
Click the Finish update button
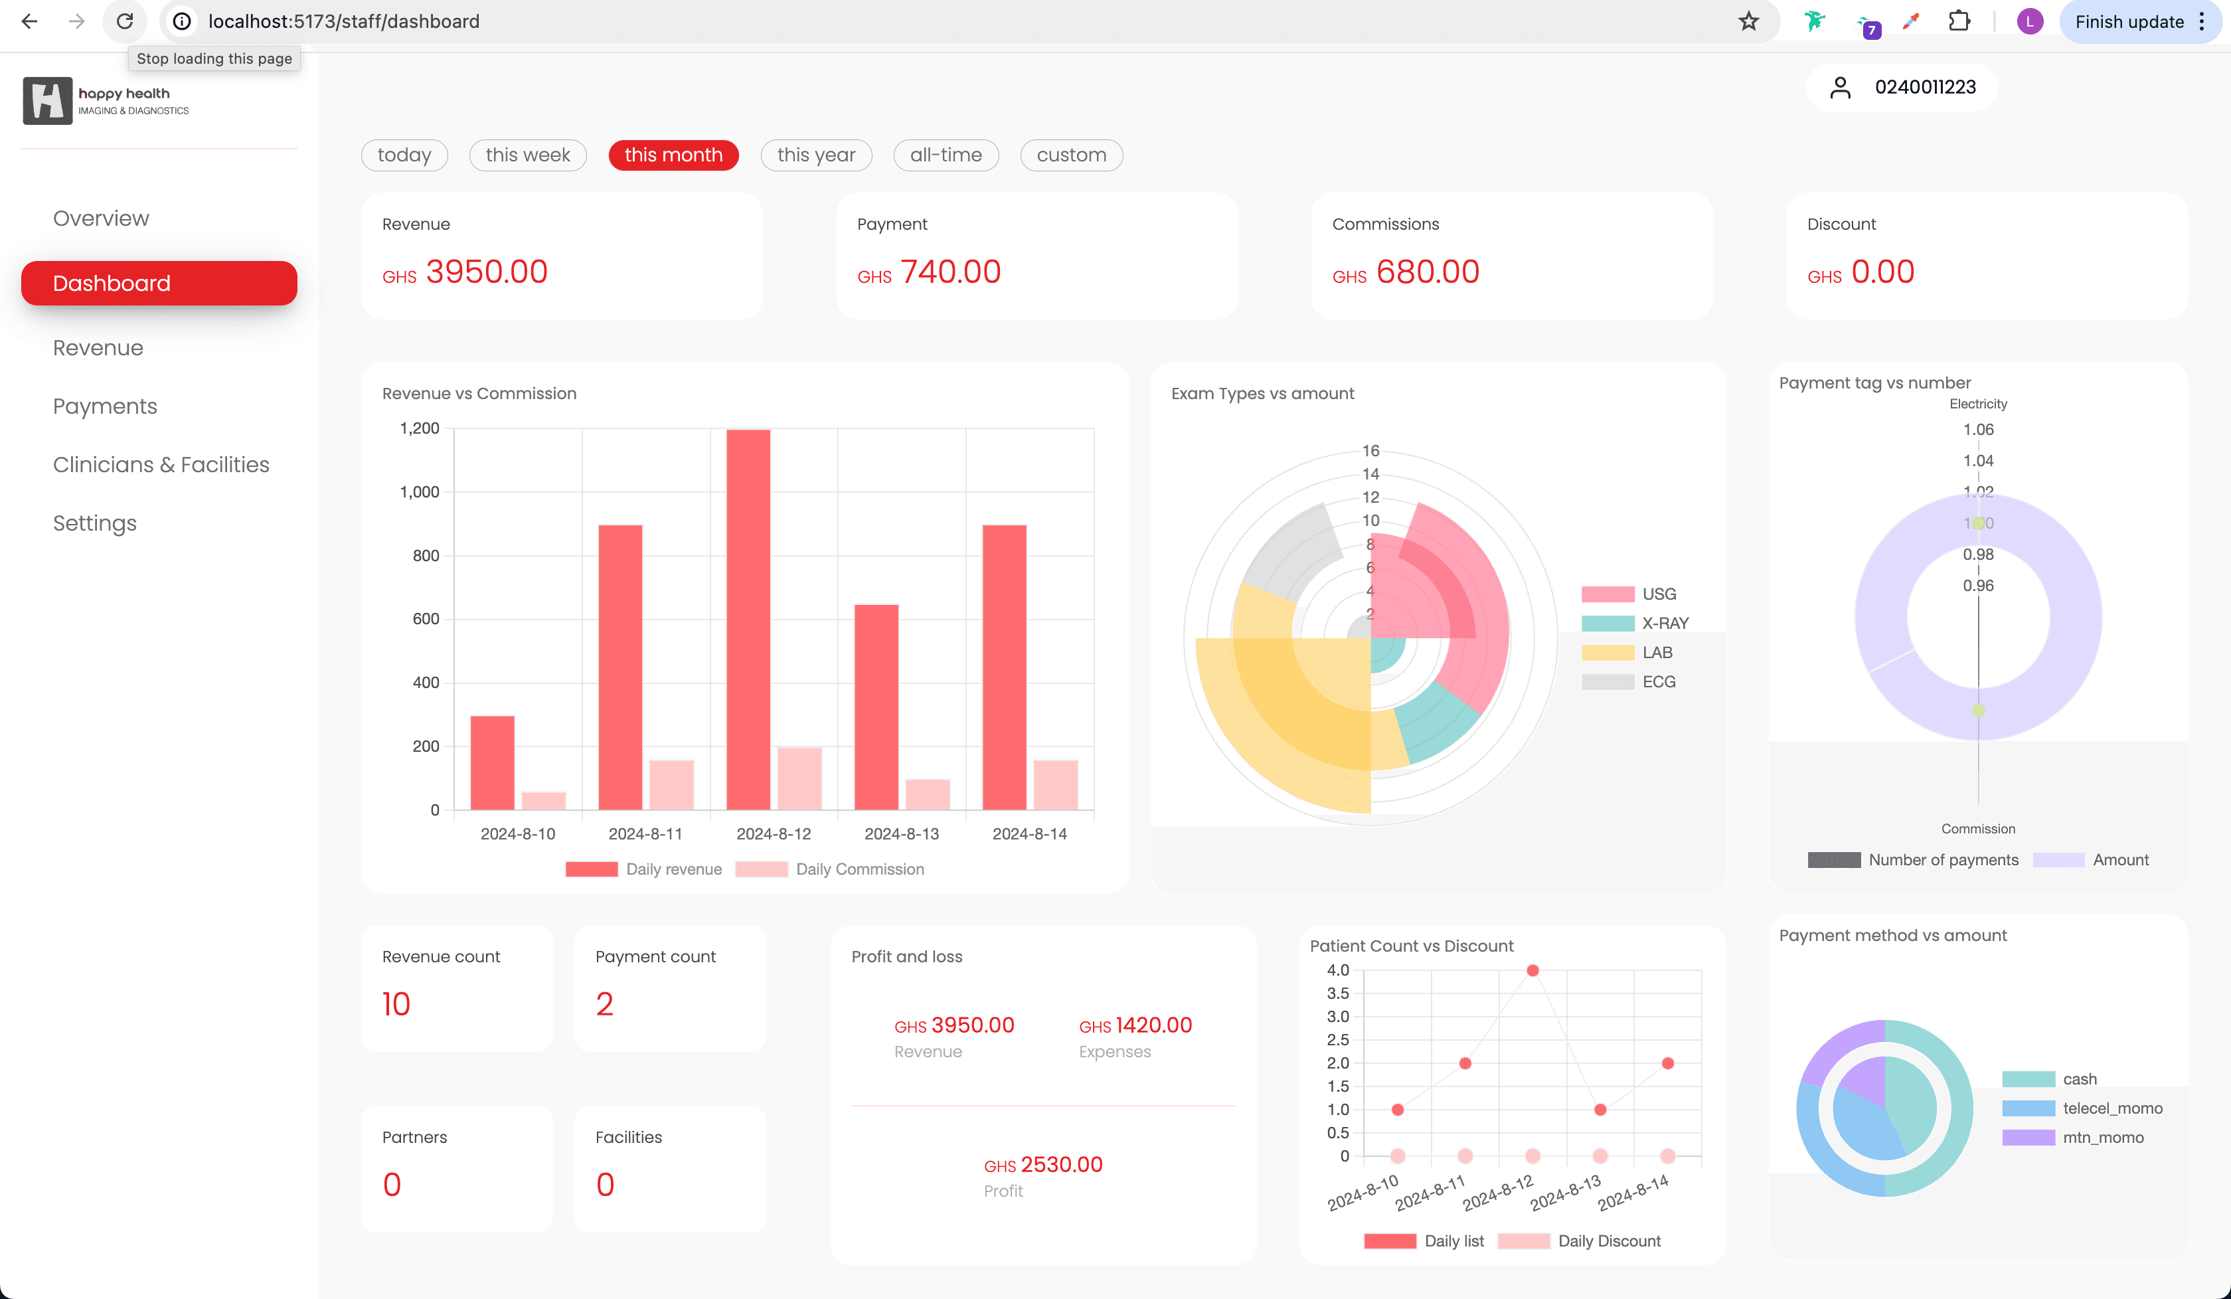(x=2129, y=21)
